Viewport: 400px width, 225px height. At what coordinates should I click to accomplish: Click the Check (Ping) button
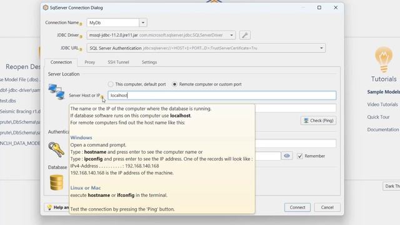coord(318,121)
